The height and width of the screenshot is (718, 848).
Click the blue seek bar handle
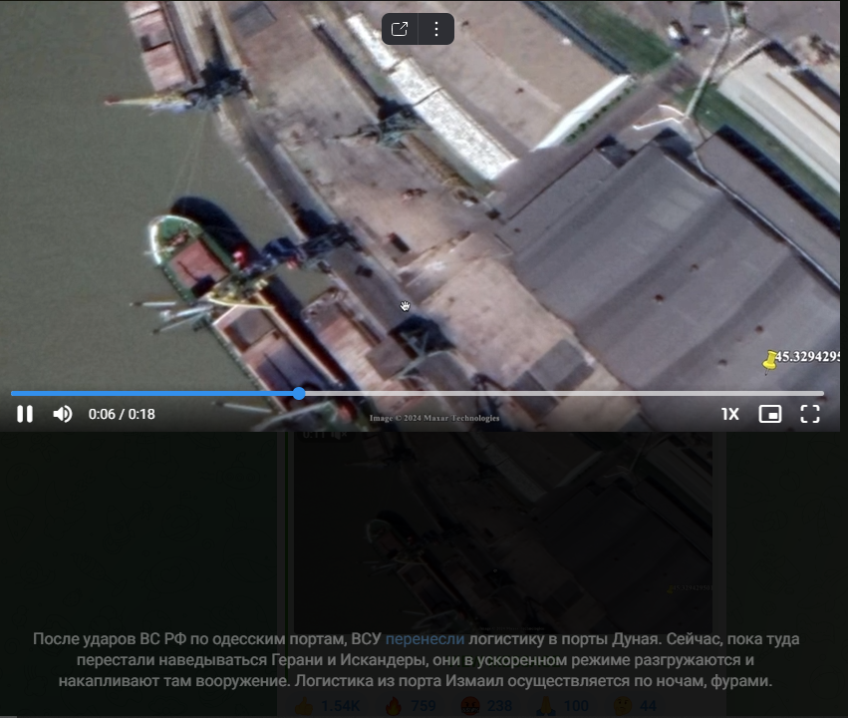click(x=299, y=394)
